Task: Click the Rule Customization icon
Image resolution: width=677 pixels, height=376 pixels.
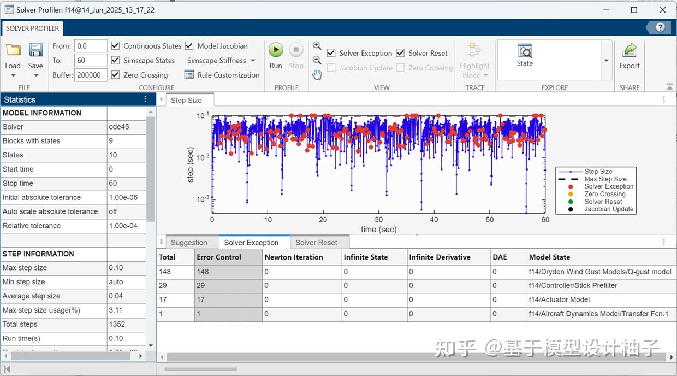Action: pyautogui.click(x=188, y=75)
